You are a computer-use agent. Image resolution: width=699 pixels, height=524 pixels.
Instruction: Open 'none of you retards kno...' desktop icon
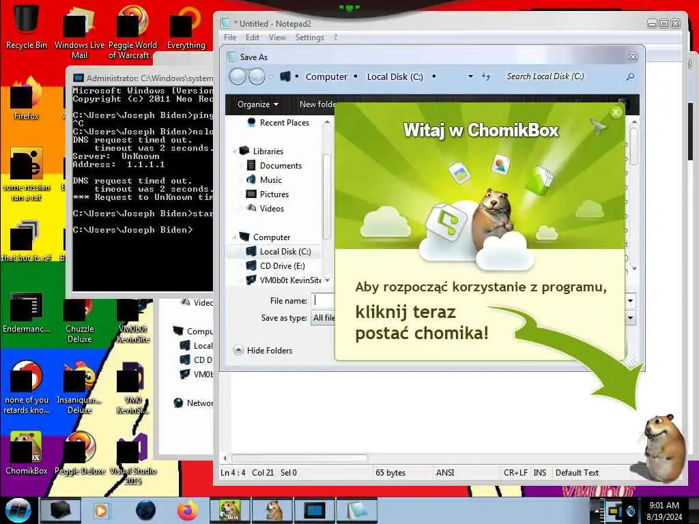coord(26,388)
